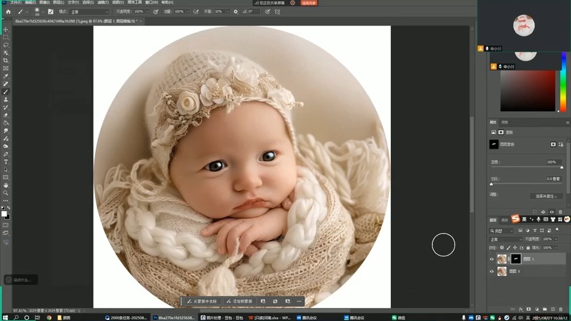Open 文字 menu
The height and width of the screenshot is (321, 571).
click(73, 2)
